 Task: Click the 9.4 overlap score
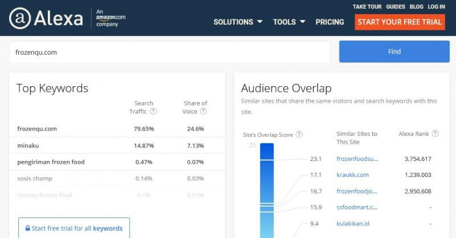coord(314,223)
